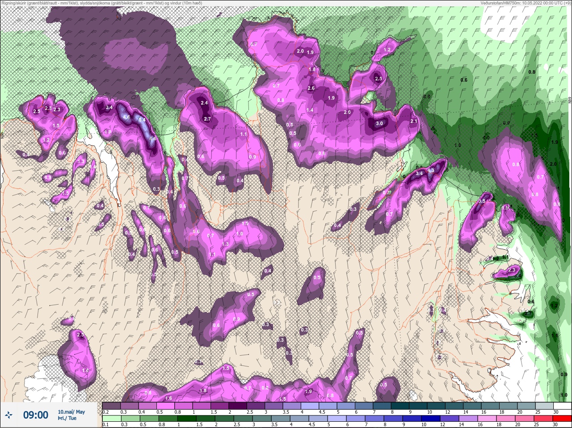Select lightest purple 0.2 swatch in snow legend

(x=111, y=406)
